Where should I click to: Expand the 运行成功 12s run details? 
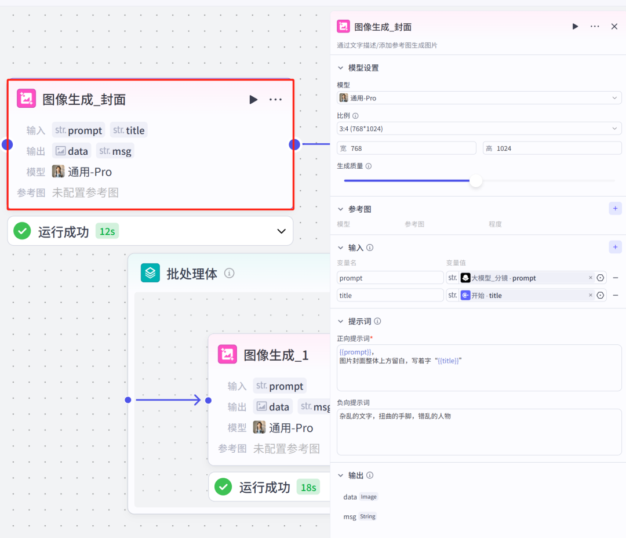(x=281, y=231)
